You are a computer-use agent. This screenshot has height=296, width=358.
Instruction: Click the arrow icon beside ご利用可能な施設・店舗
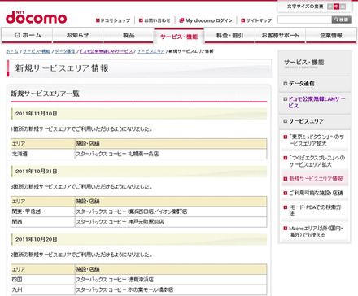coord(286,194)
